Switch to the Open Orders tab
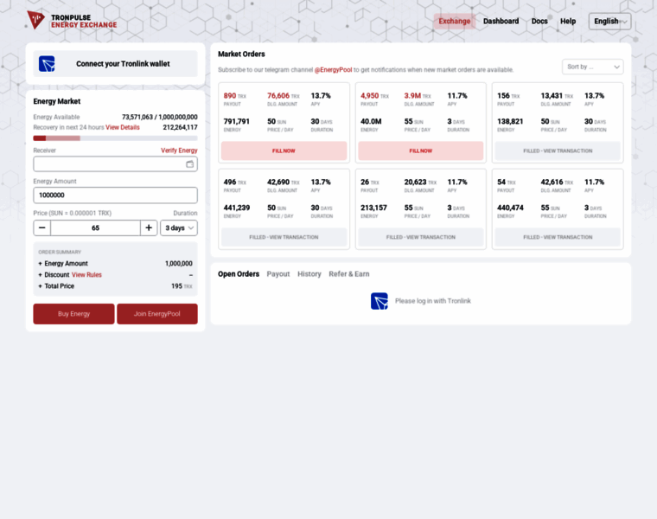Screen dimensions: 657x519 coord(239,273)
